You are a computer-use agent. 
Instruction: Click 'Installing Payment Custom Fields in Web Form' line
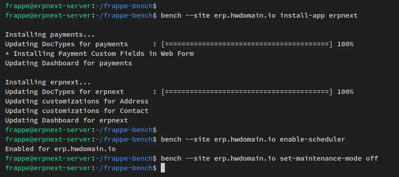point(99,54)
